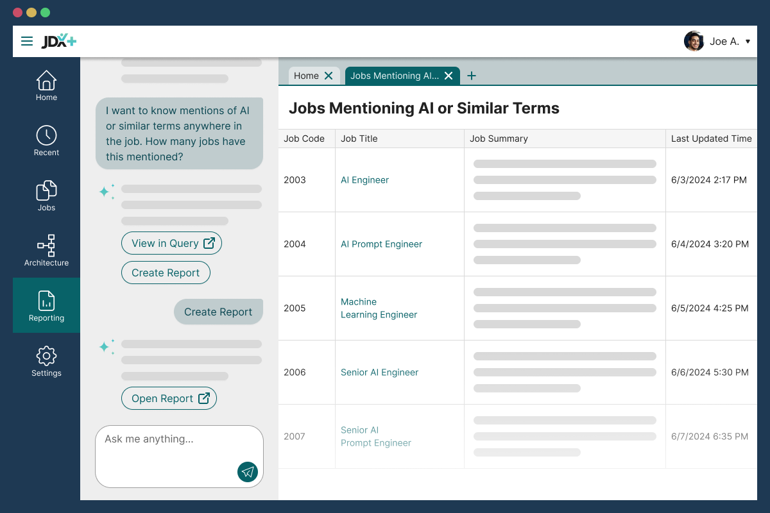
Task: Open Settings gear in sidebar
Action: tap(46, 361)
